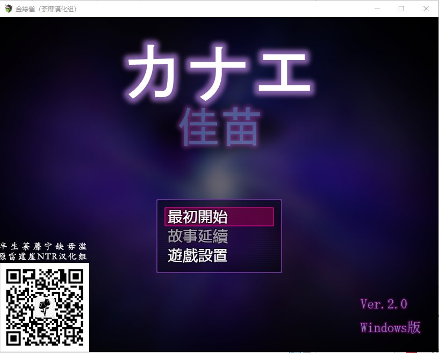Click the QR code's top-left finder square
Screen dimensions: 439x353
coord(15,277)
